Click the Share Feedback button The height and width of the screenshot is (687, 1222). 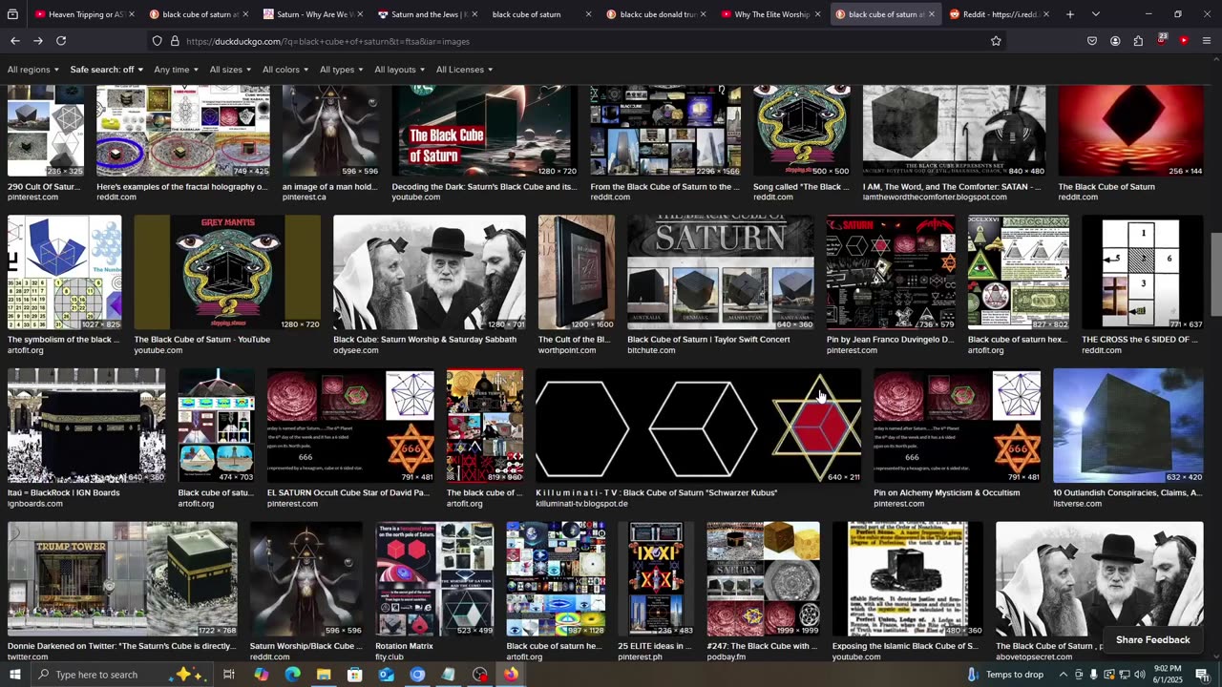1152,639
